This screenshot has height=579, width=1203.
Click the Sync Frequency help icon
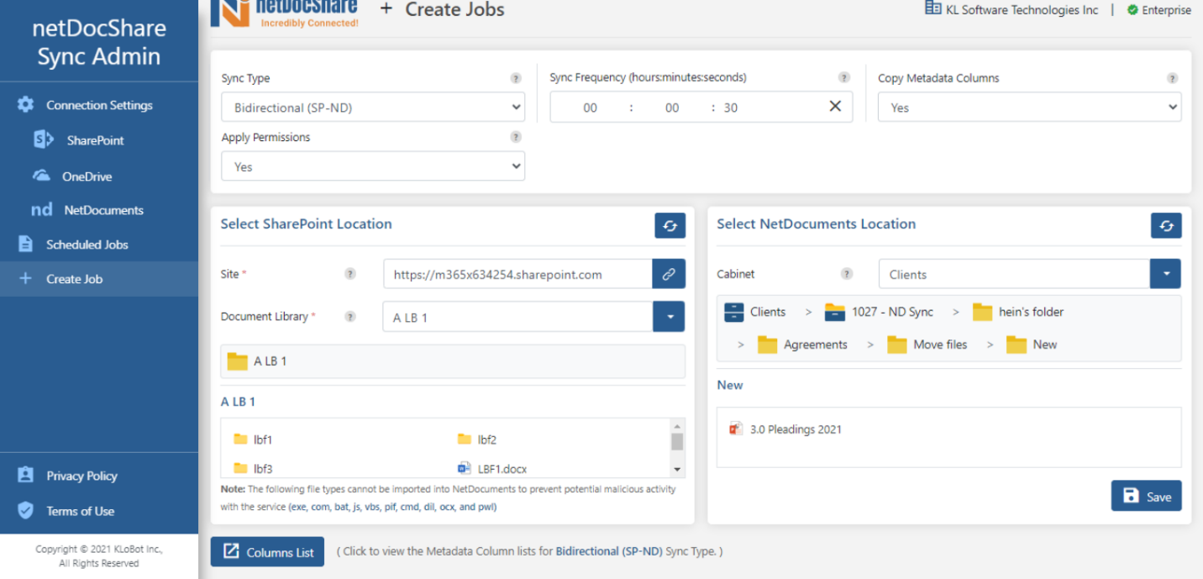click(x=844, y=77)
